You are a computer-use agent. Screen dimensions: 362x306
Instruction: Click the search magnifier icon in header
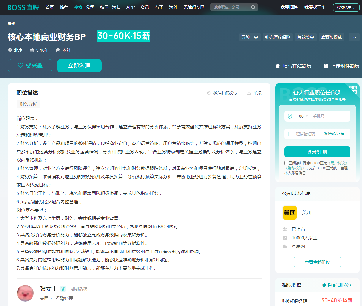[x=253, y=7]
